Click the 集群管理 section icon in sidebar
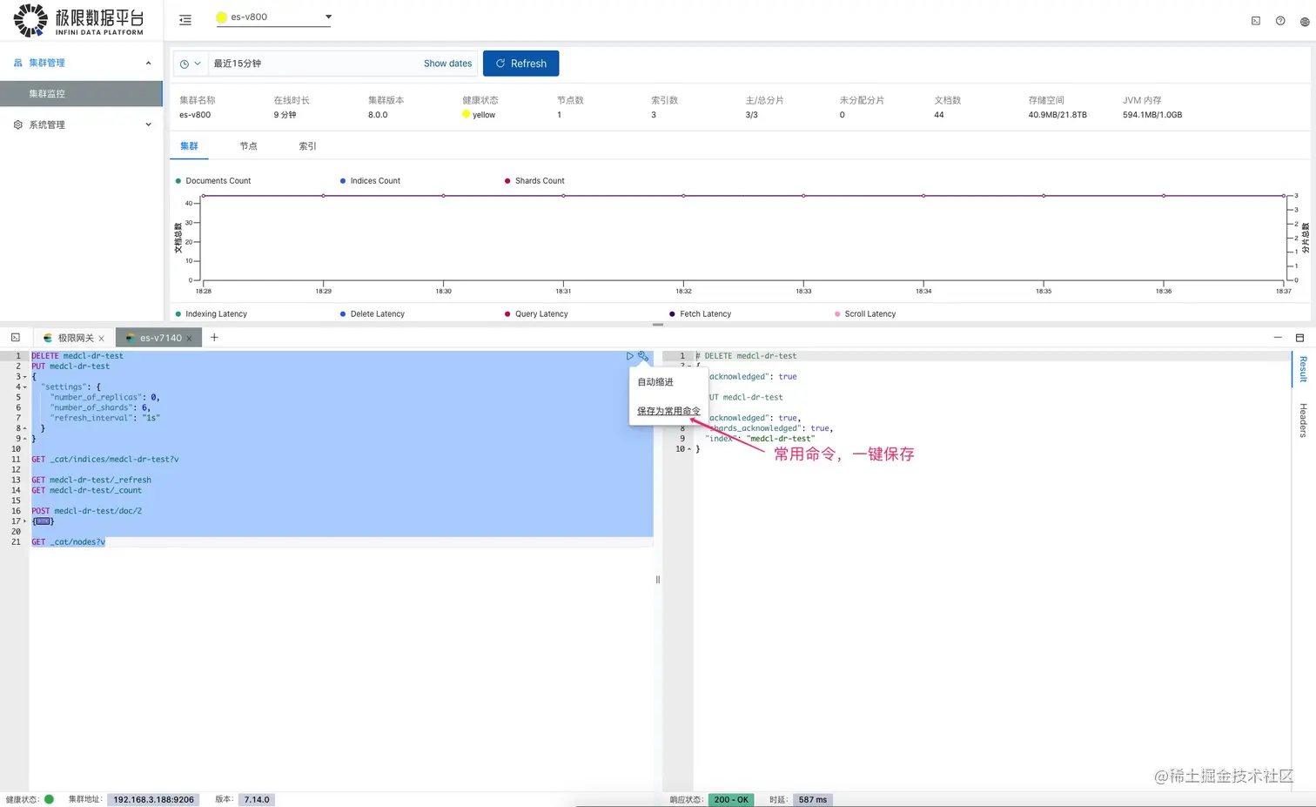This screenshot has height=807, width=1316. (17, 63)
